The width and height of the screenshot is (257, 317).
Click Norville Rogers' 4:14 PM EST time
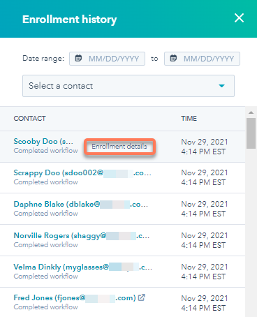tap(203, 245)
